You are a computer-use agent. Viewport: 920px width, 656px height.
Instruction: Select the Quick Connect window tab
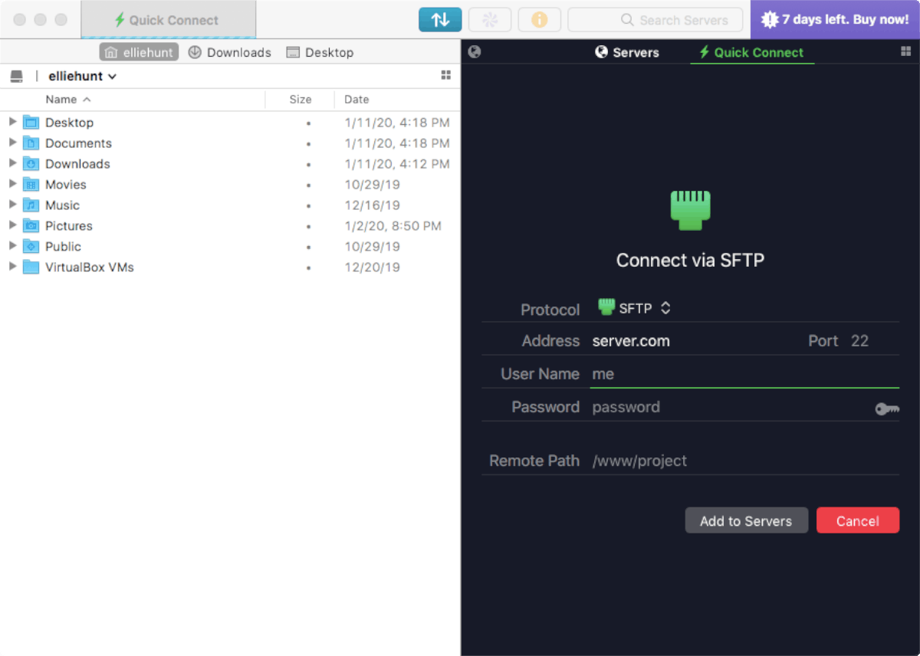(168, 20)
